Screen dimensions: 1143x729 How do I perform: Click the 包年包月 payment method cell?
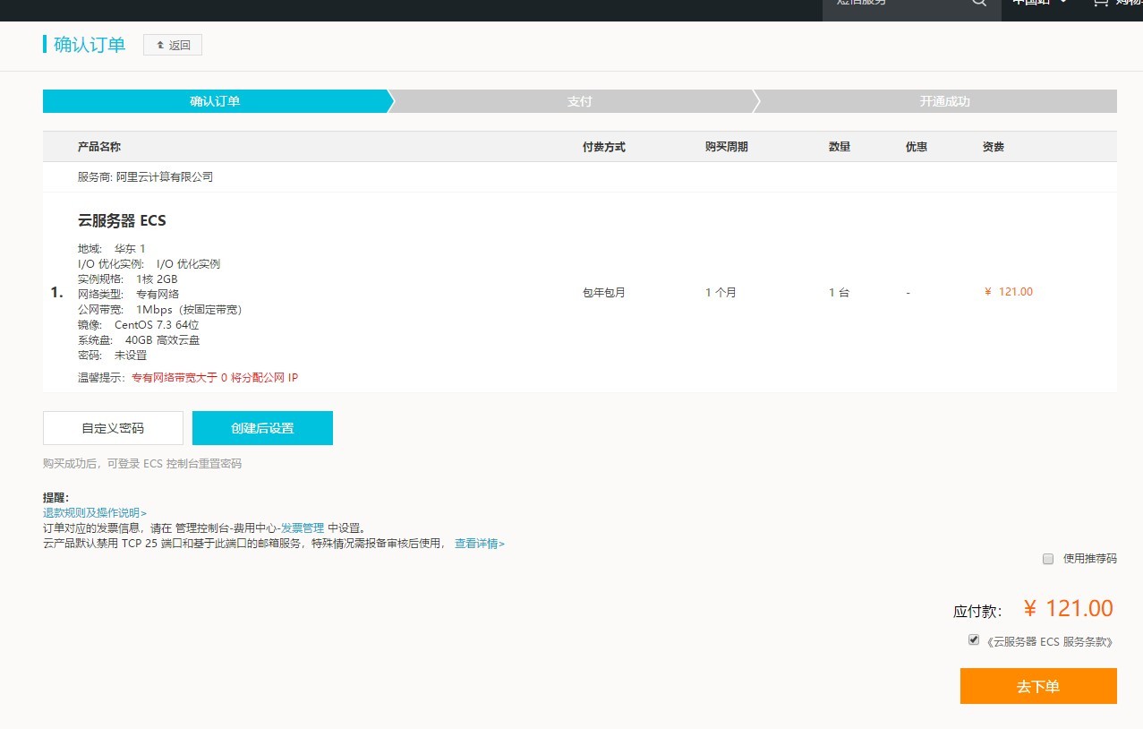[x=604, y=293]
